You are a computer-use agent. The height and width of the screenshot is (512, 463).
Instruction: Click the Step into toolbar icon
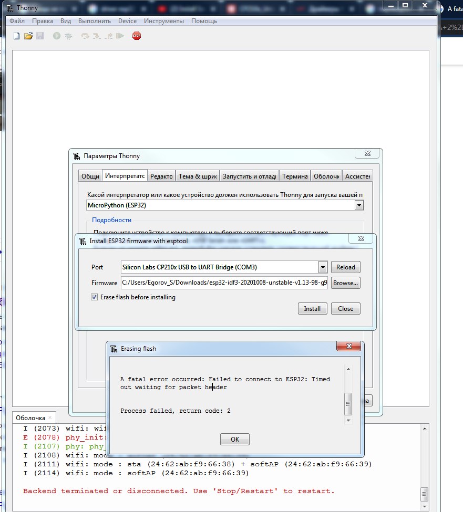tap(97, 36)
